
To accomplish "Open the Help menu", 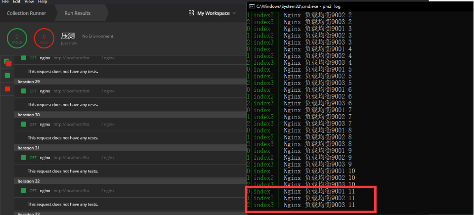I will 43,2.
